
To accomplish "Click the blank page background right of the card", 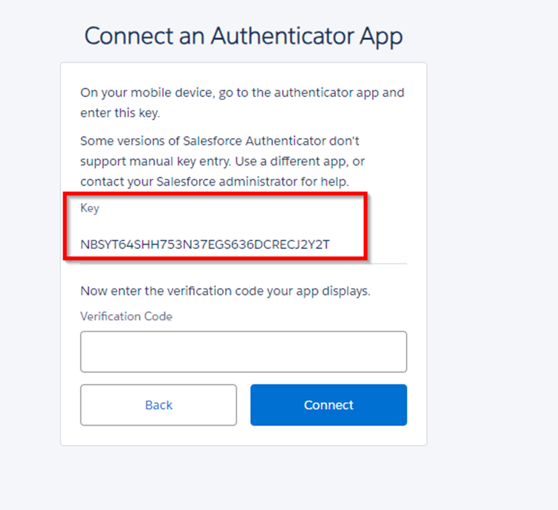I will click(492, 248).
